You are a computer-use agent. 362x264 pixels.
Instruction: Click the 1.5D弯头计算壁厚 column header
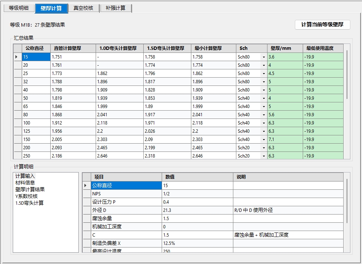pyautogui.click(x=167, y=48)
